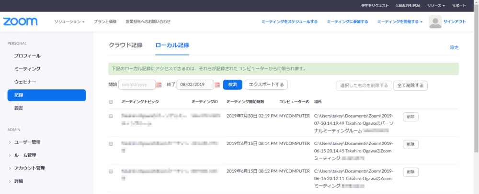Open the ミーティングを開催する dropdown

399,22
